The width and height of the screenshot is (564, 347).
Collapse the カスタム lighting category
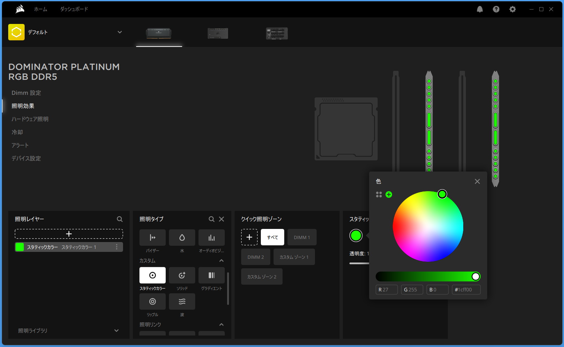pyautogui.click(x=221, y=260)
